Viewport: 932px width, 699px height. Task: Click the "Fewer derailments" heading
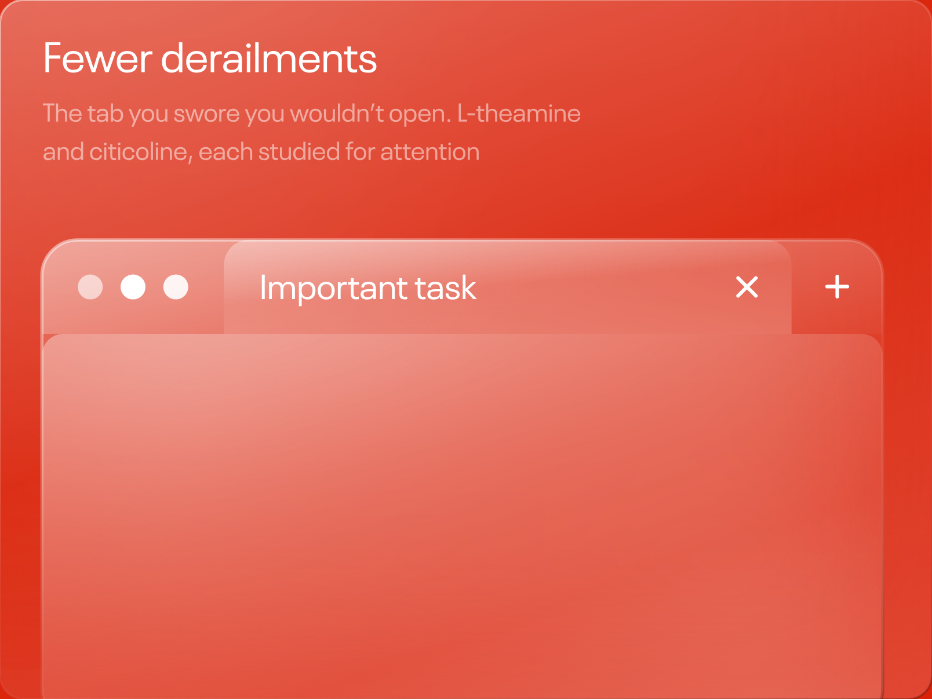coord(210,59)
